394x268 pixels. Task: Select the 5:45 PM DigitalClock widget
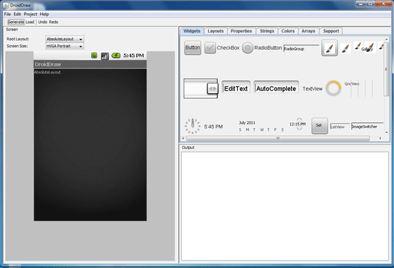tap(213, 127)
